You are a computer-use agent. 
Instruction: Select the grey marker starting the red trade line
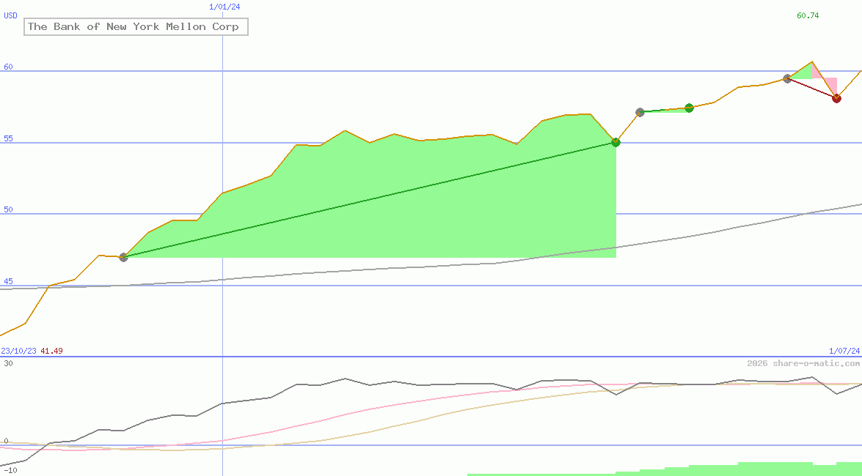click(x=787, y=78)
